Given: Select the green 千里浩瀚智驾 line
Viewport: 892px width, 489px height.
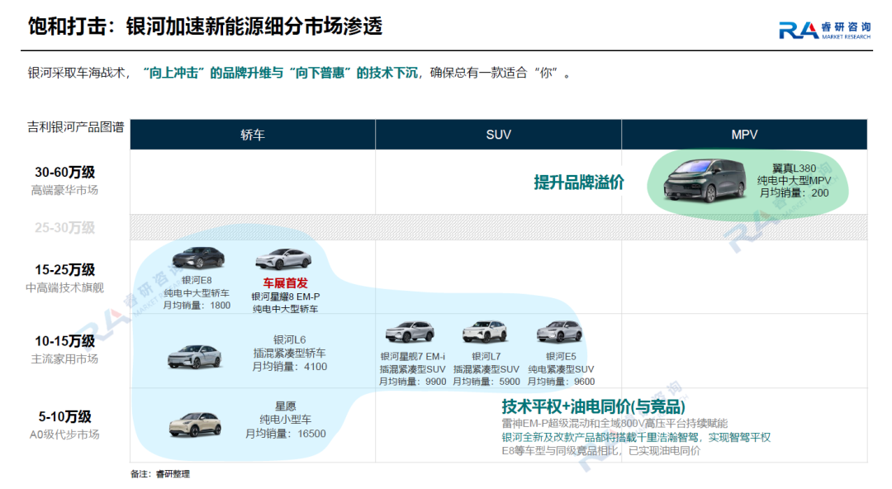Looking at the screenshot, I should (x=636, y=437).
